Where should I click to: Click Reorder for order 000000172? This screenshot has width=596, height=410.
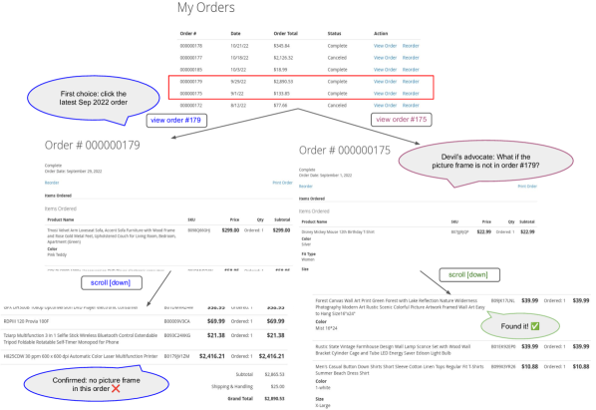(x=411, y=106)
